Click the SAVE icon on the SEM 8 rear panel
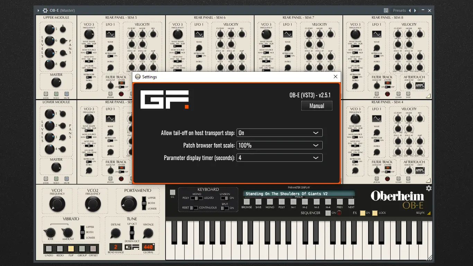This screenshot has height=266, width=473. [x=408, y=94]
